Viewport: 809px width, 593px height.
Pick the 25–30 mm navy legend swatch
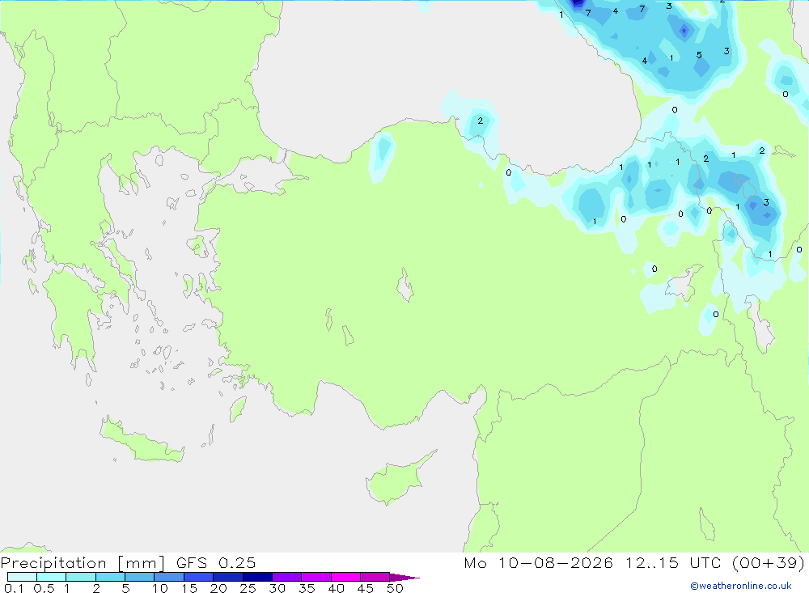pos(257,577)
